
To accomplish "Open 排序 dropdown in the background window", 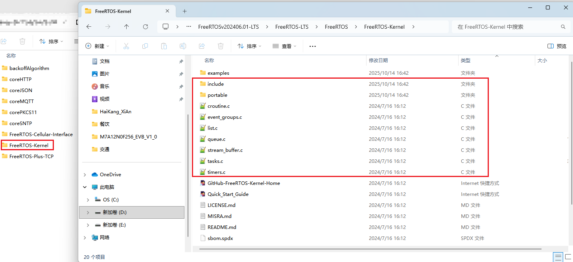I will 52,41.
